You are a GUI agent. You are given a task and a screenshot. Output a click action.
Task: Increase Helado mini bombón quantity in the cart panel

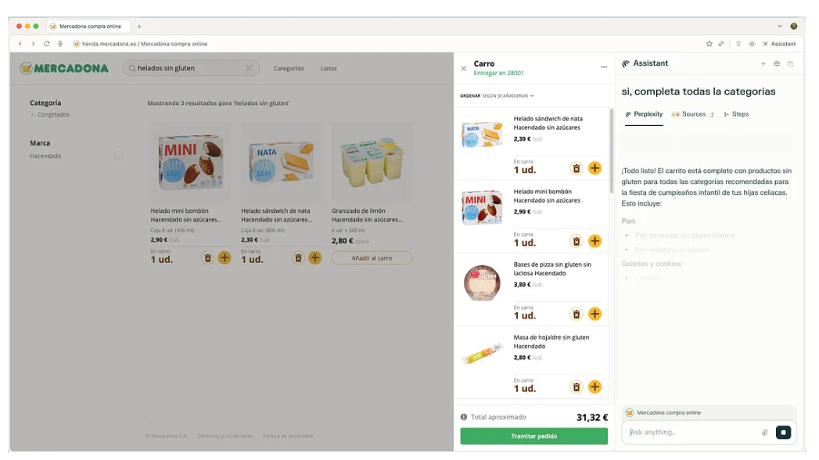click(x=594, y=241)
